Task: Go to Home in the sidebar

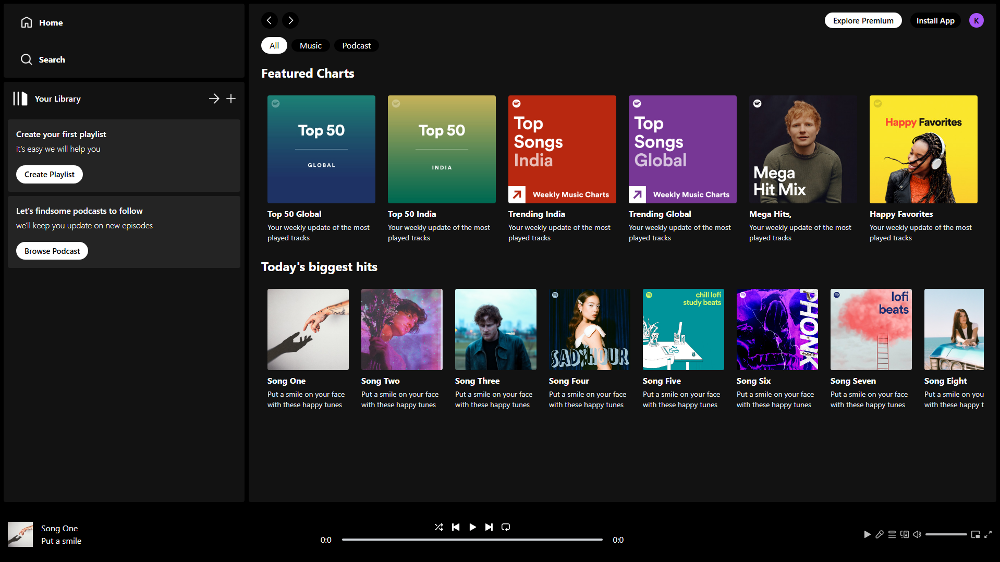Action: (42, 22)
